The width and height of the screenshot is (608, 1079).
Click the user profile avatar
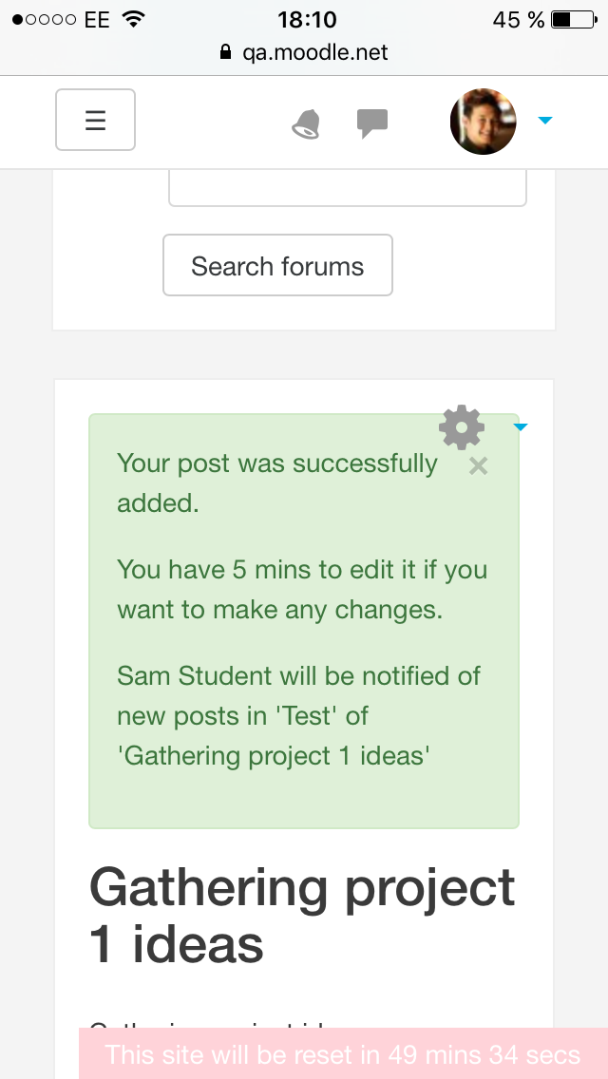click(483, 122)
